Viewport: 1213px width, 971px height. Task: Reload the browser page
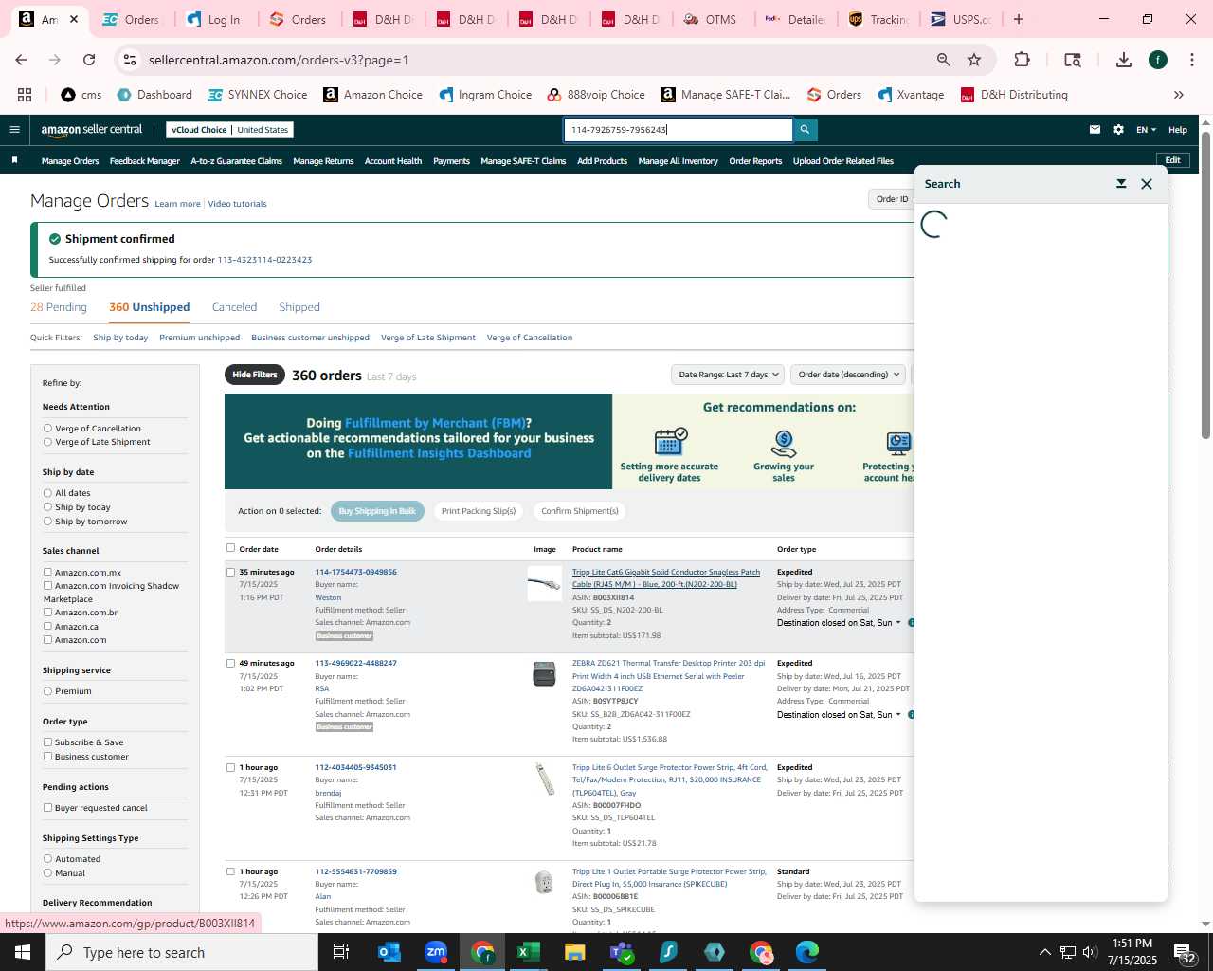click(89, 60)
